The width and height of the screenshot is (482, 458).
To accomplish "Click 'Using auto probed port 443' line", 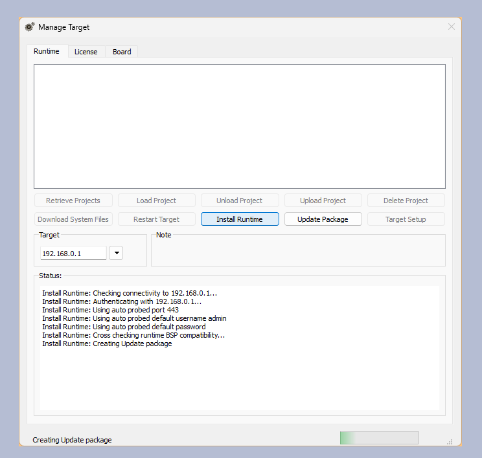I will (x=110, y=310).
